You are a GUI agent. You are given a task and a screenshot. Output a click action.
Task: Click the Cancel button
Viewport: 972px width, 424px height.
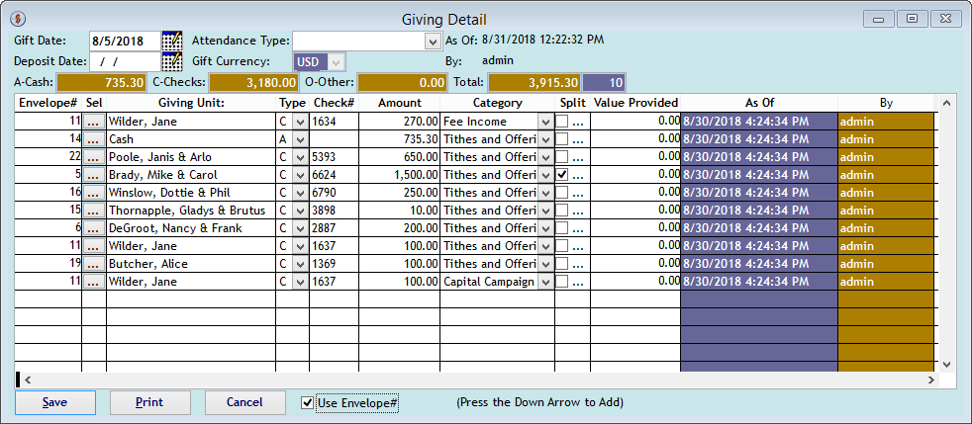point(244,402)
